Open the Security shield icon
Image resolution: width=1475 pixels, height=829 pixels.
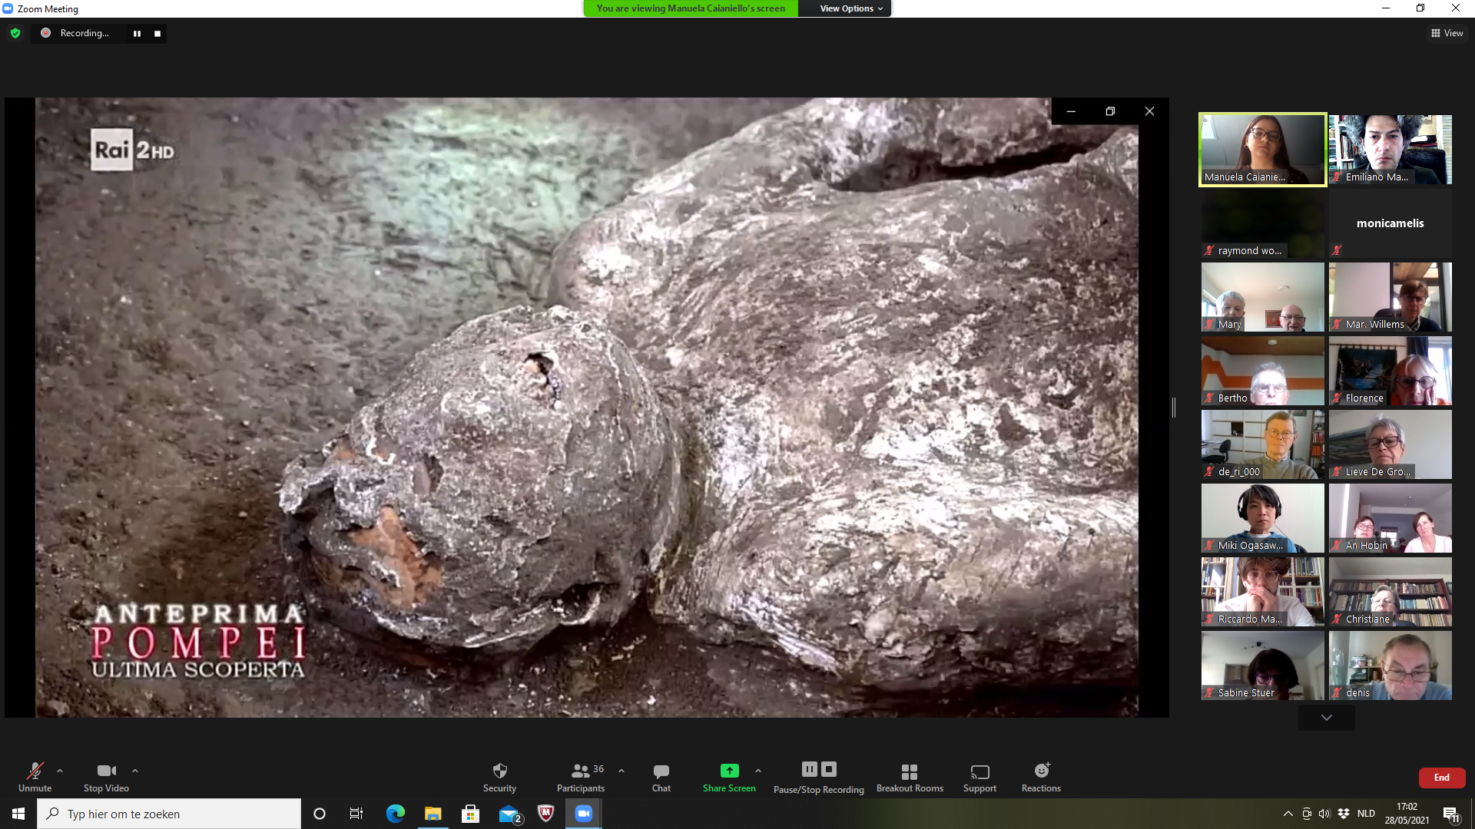point(499,771)
